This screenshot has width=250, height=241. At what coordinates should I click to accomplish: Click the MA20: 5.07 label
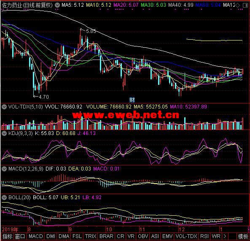[x=126, y=5]
